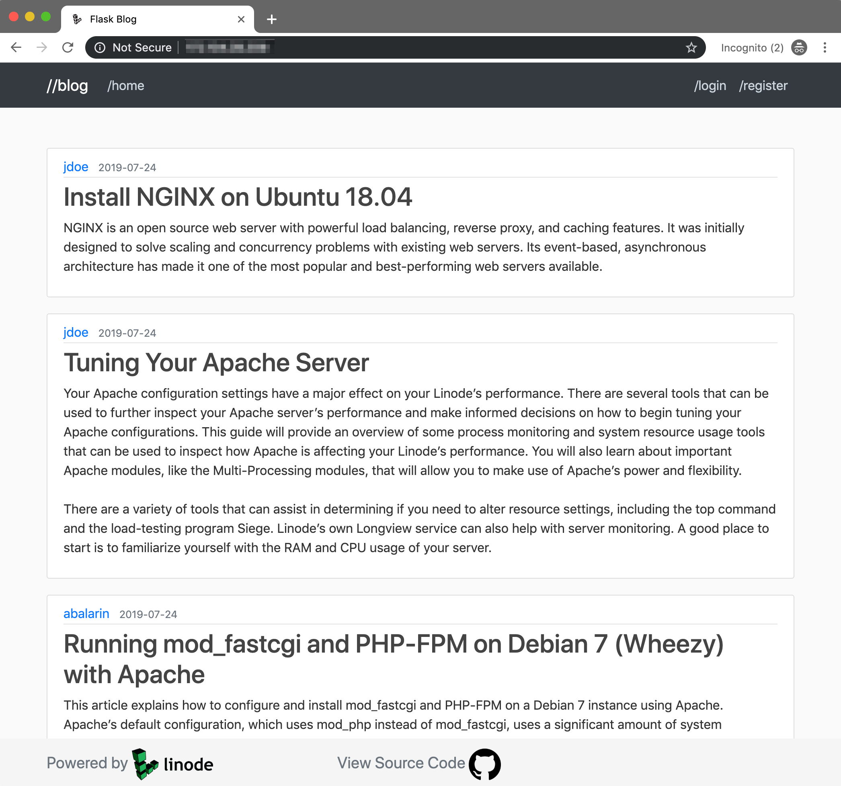
Task: Click the Not Secure info icon
Action: coord(100,47)
